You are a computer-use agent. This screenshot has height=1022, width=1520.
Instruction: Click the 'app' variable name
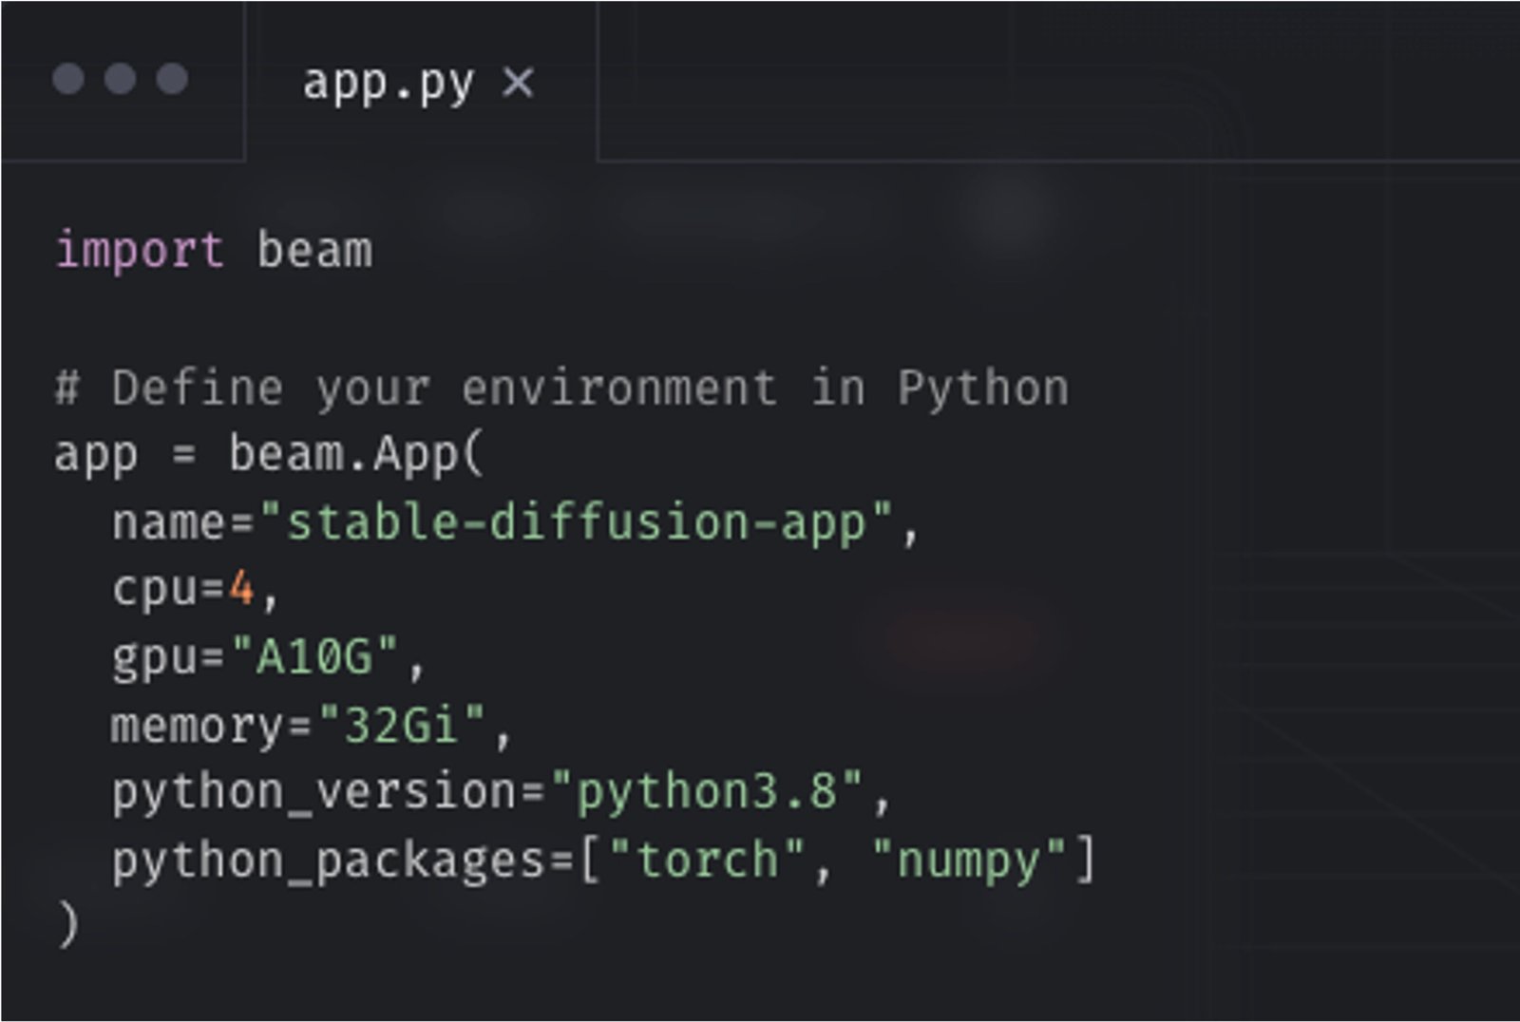point(96,456)
